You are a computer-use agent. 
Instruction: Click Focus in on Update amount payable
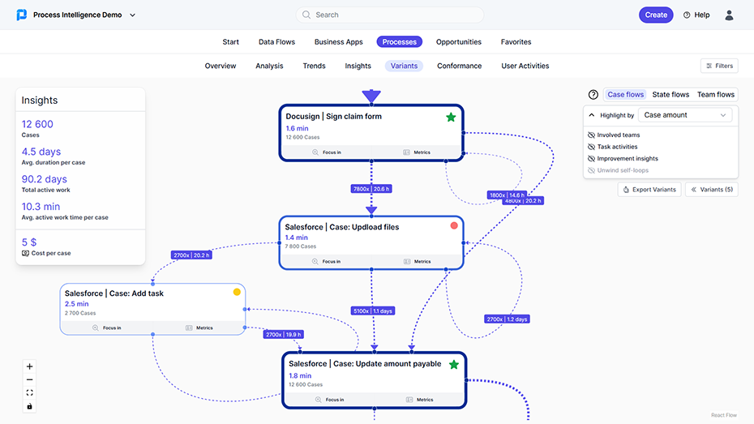(329, 400)
